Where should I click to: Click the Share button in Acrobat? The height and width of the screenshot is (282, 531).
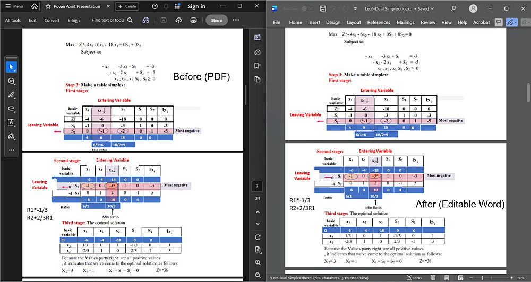click(x=216, y=20)
